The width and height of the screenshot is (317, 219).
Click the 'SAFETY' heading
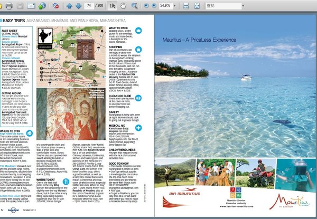tap(114, 112)
